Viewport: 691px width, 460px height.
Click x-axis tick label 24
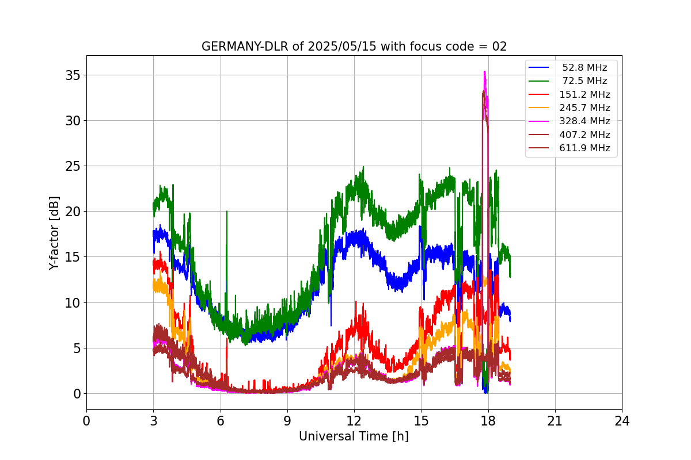coord(622,421)
